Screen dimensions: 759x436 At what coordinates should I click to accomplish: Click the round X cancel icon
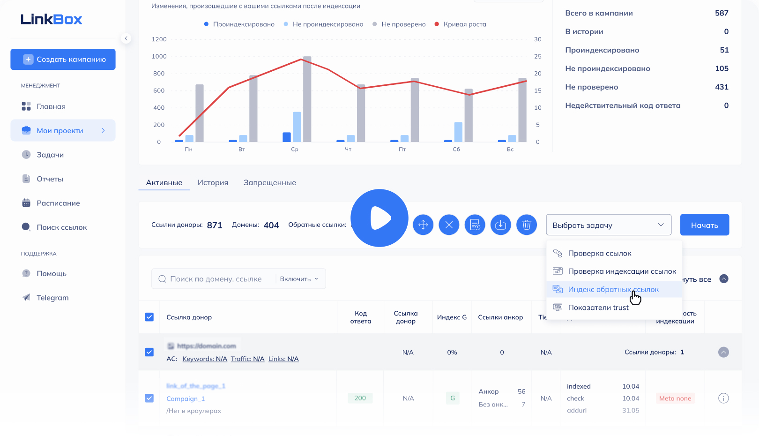pyautogui.click(x=449, y=225)
